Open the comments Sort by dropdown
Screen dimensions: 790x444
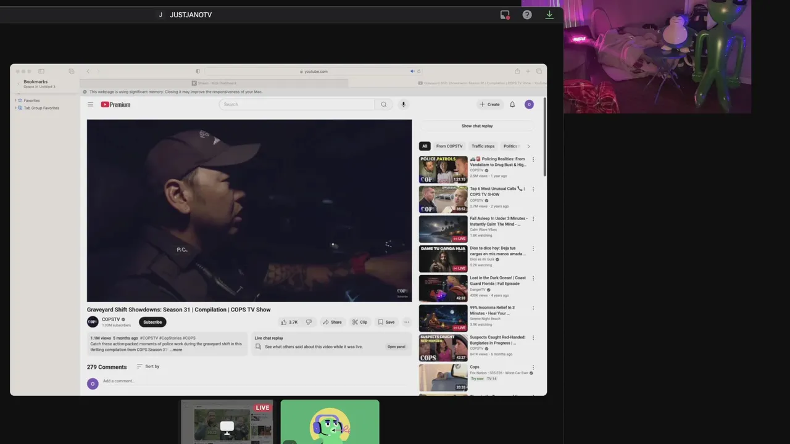(148, 366)
